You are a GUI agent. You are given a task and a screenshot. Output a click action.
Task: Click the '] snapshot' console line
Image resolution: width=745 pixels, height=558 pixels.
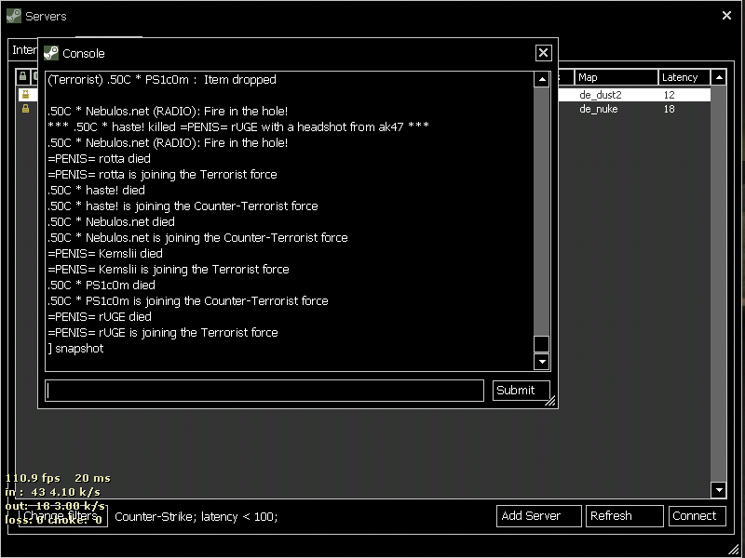[75, 349]
